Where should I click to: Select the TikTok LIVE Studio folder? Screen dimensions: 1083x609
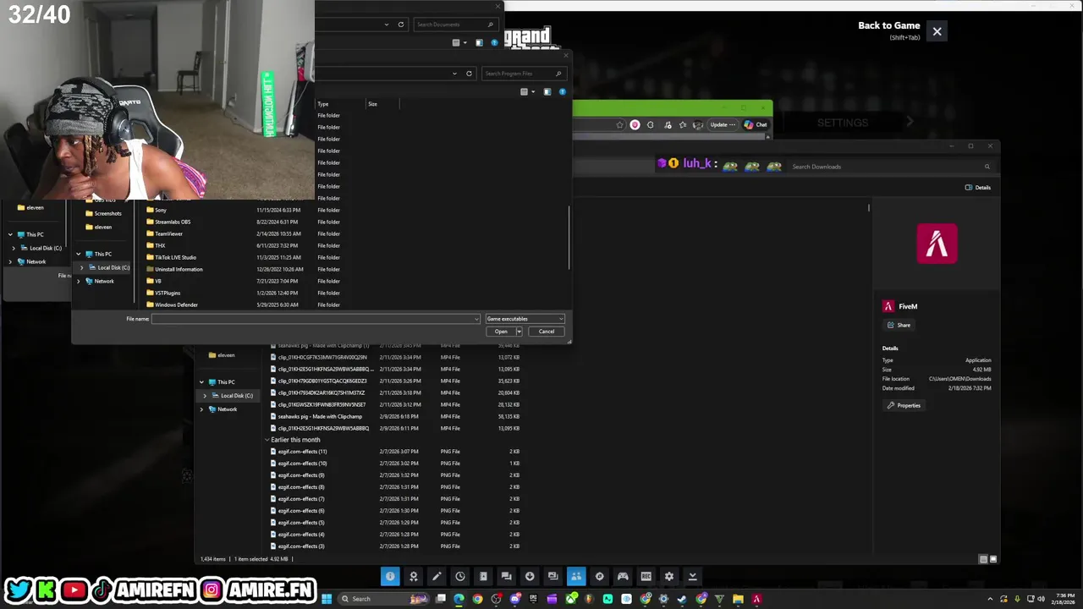[x=175, y=257]
